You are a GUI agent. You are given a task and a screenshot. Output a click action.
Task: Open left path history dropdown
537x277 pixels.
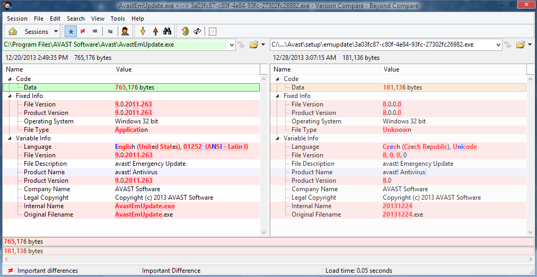pyautogui.click(x=232, y=44)
